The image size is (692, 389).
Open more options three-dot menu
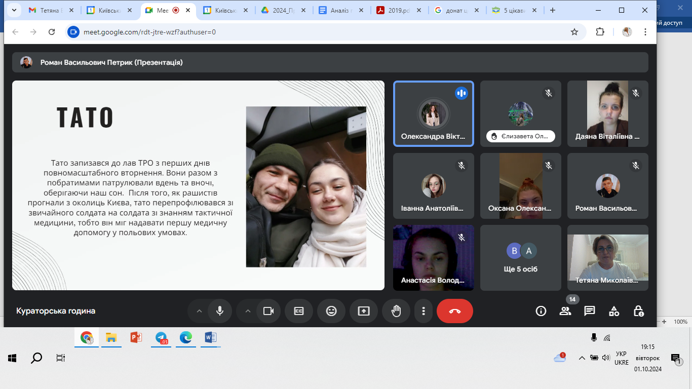pyautogui.click(x=424, y=311)
